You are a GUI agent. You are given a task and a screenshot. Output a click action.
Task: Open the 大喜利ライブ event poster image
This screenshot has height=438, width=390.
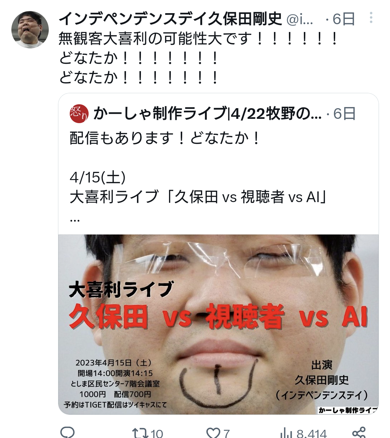click(x=218, y=324)
